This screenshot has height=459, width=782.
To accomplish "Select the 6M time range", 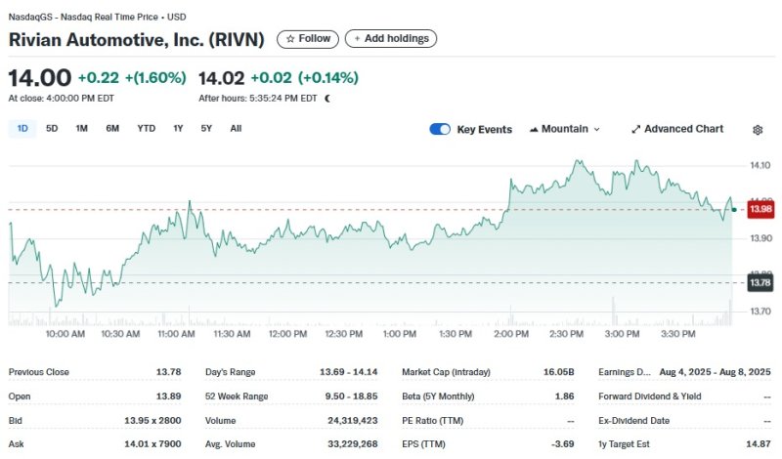I will pos(112,129).
